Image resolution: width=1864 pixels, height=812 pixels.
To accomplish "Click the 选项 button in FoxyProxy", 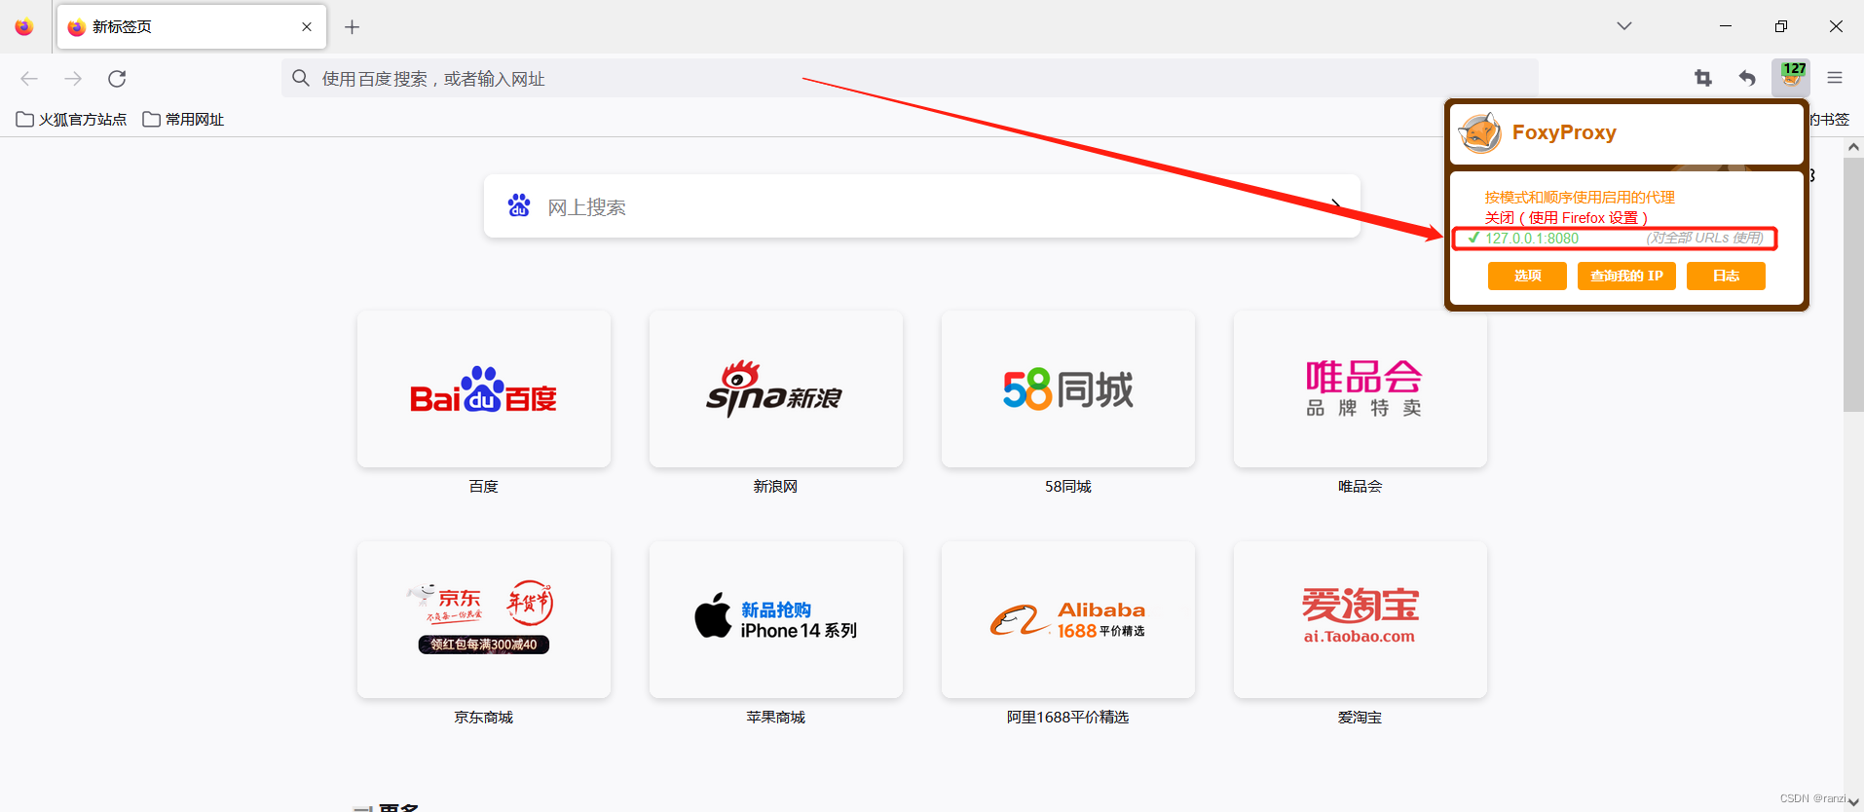I will coord(1527,277).
